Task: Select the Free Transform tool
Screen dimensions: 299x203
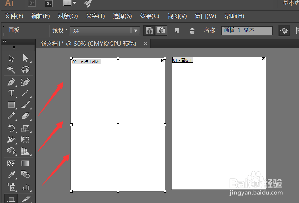Action: [25, 140]
